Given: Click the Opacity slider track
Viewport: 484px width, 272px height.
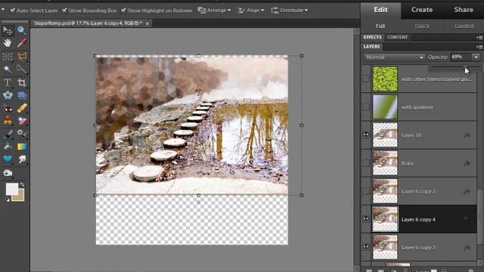Looking at the screenshot, I should [455, 68].
